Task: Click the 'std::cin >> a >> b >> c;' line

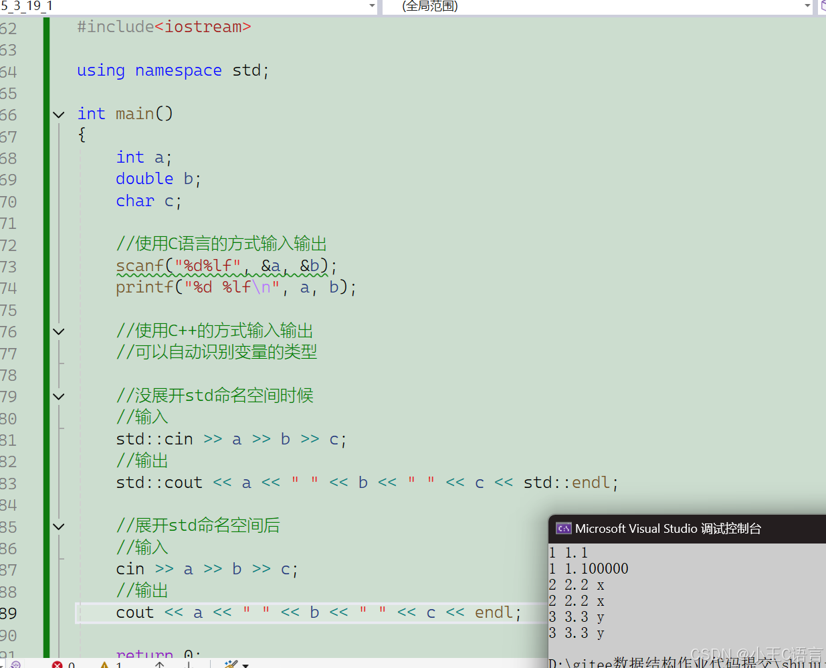Action: 231,439
